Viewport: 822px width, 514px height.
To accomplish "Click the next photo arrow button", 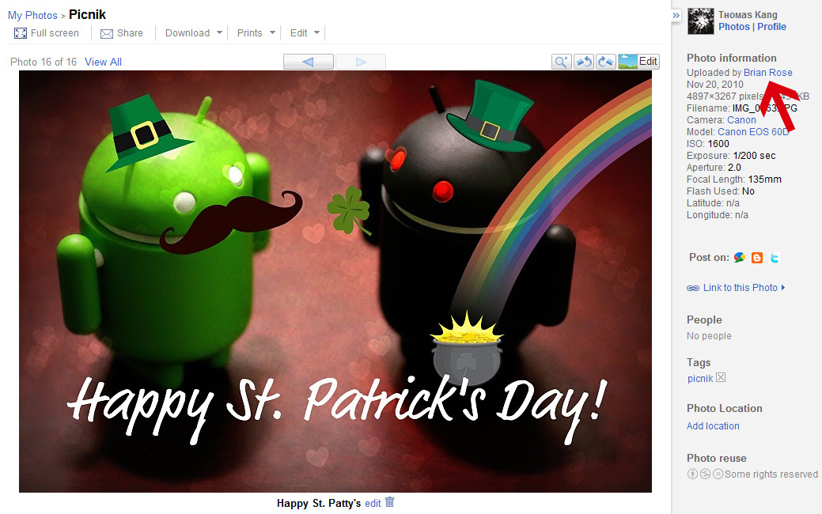I will [361, 62].
